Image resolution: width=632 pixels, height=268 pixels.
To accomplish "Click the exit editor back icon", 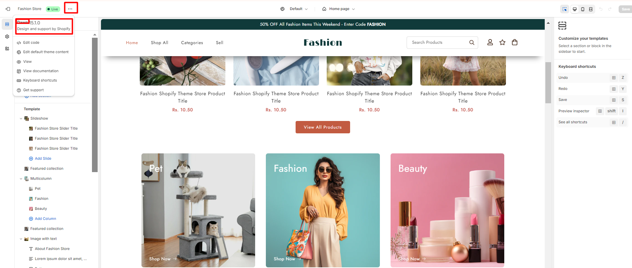I will 8,9.
